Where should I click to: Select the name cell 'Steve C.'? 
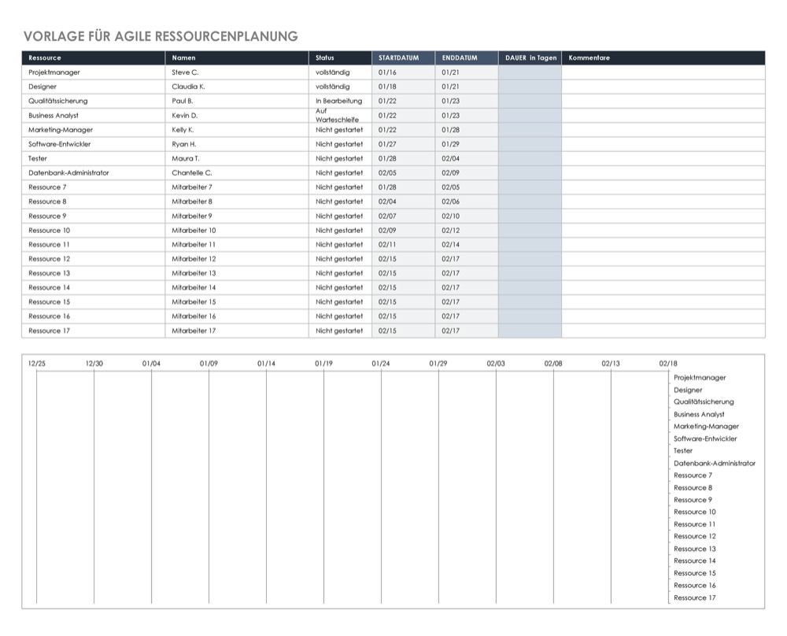point(237,72)
